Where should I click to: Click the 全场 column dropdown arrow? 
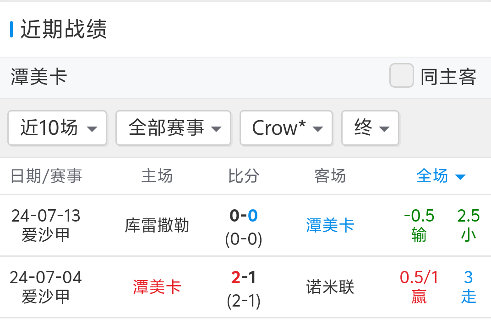460,177
